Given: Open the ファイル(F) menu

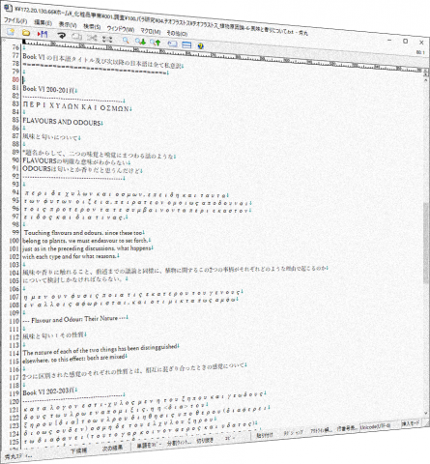Looking at the screenshot, I should point(15,20).
